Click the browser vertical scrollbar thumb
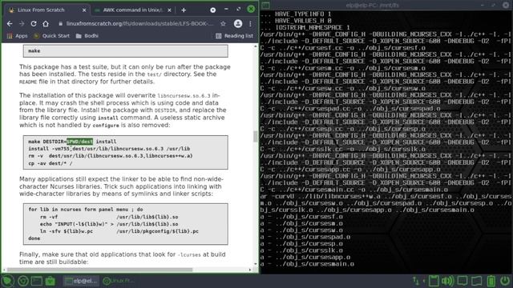Image resolution: width=513 pixels, height=288 pixels. pyautogui.click(x=256, y=136)
